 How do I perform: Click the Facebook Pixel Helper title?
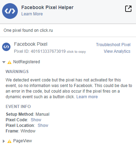(47, 7)
